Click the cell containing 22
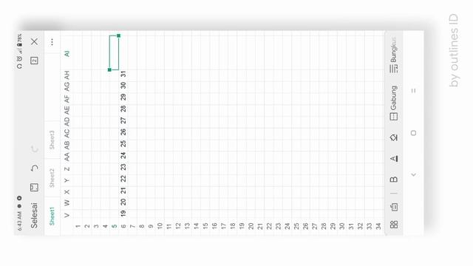473x266 pixels. 123,179
